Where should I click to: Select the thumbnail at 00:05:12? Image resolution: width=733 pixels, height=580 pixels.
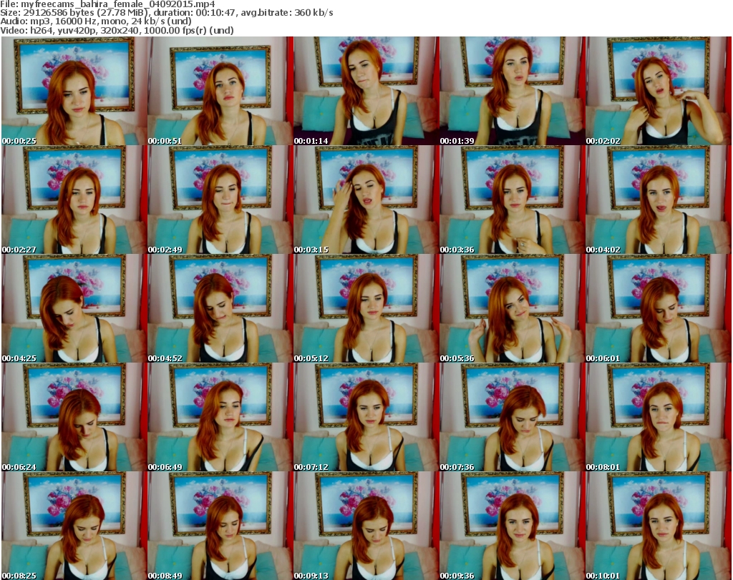pos(366,308)
